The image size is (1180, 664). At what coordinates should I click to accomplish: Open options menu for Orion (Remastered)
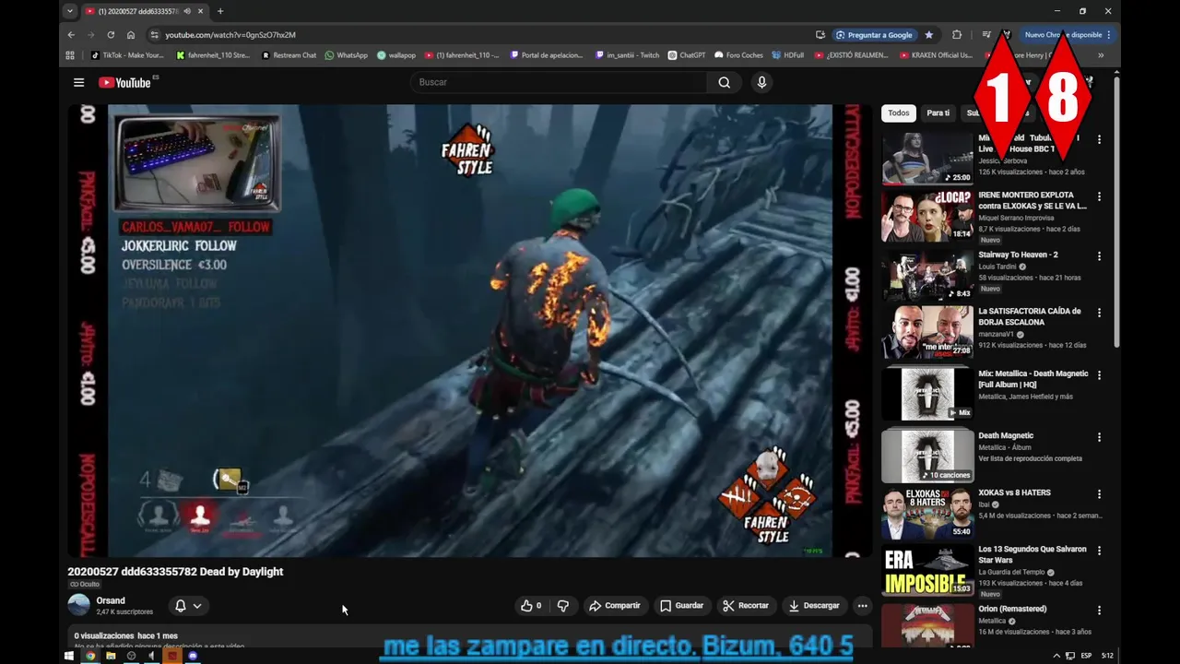(1099, 611)
